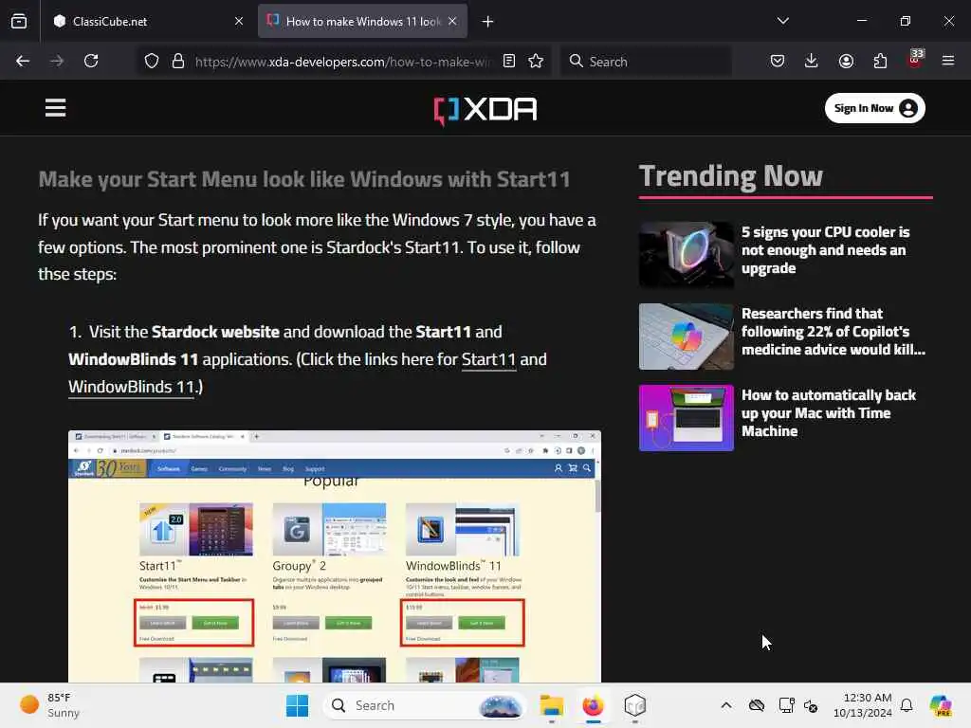Open clock showing 12:30 AM 10/13/2024
This screenshot has width=971, height=728.
pyautogui.click(x=863, y=705)
